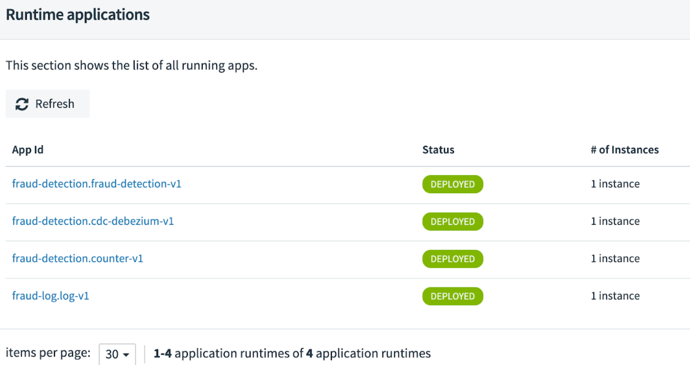Open fraud-detection.cdc-debezium-v1 app link
The width and height of the screenshot is (690, 365).
[93, 221]
